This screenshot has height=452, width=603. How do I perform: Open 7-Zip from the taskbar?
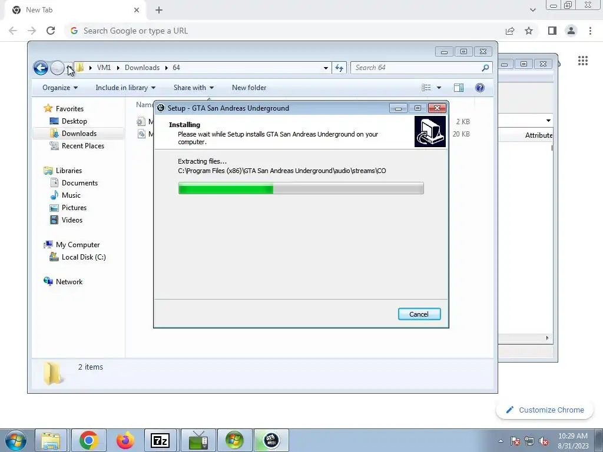pyautogui.click(x=160, y=440)
